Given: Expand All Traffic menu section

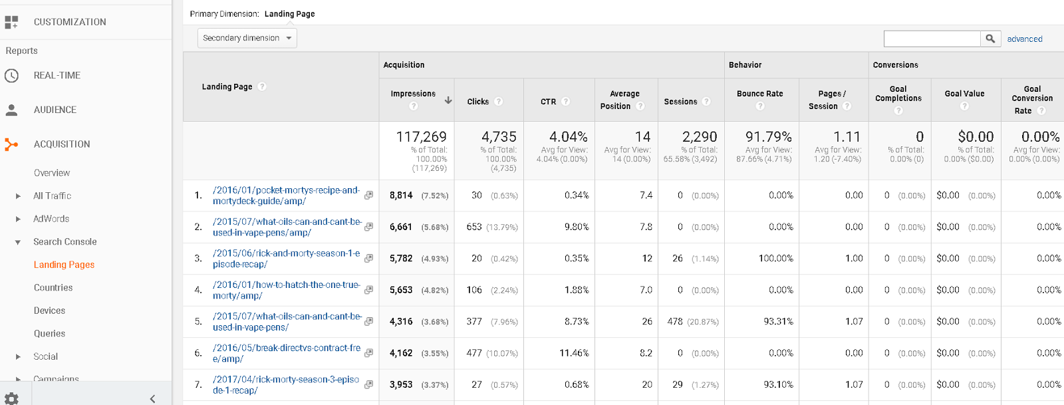Looking at the screenshot, I should point(18,196).
